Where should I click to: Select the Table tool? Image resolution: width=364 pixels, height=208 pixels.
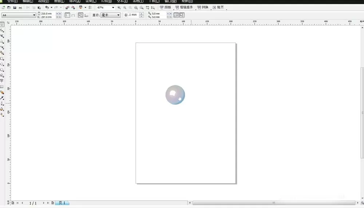[2, 87]
